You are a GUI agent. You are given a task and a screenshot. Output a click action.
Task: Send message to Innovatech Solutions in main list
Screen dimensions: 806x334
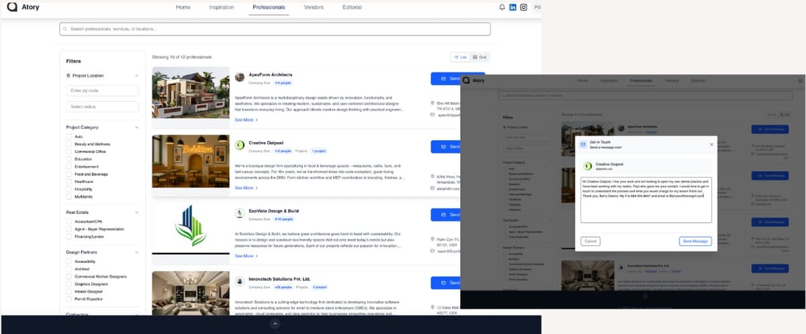coord(445,282)
